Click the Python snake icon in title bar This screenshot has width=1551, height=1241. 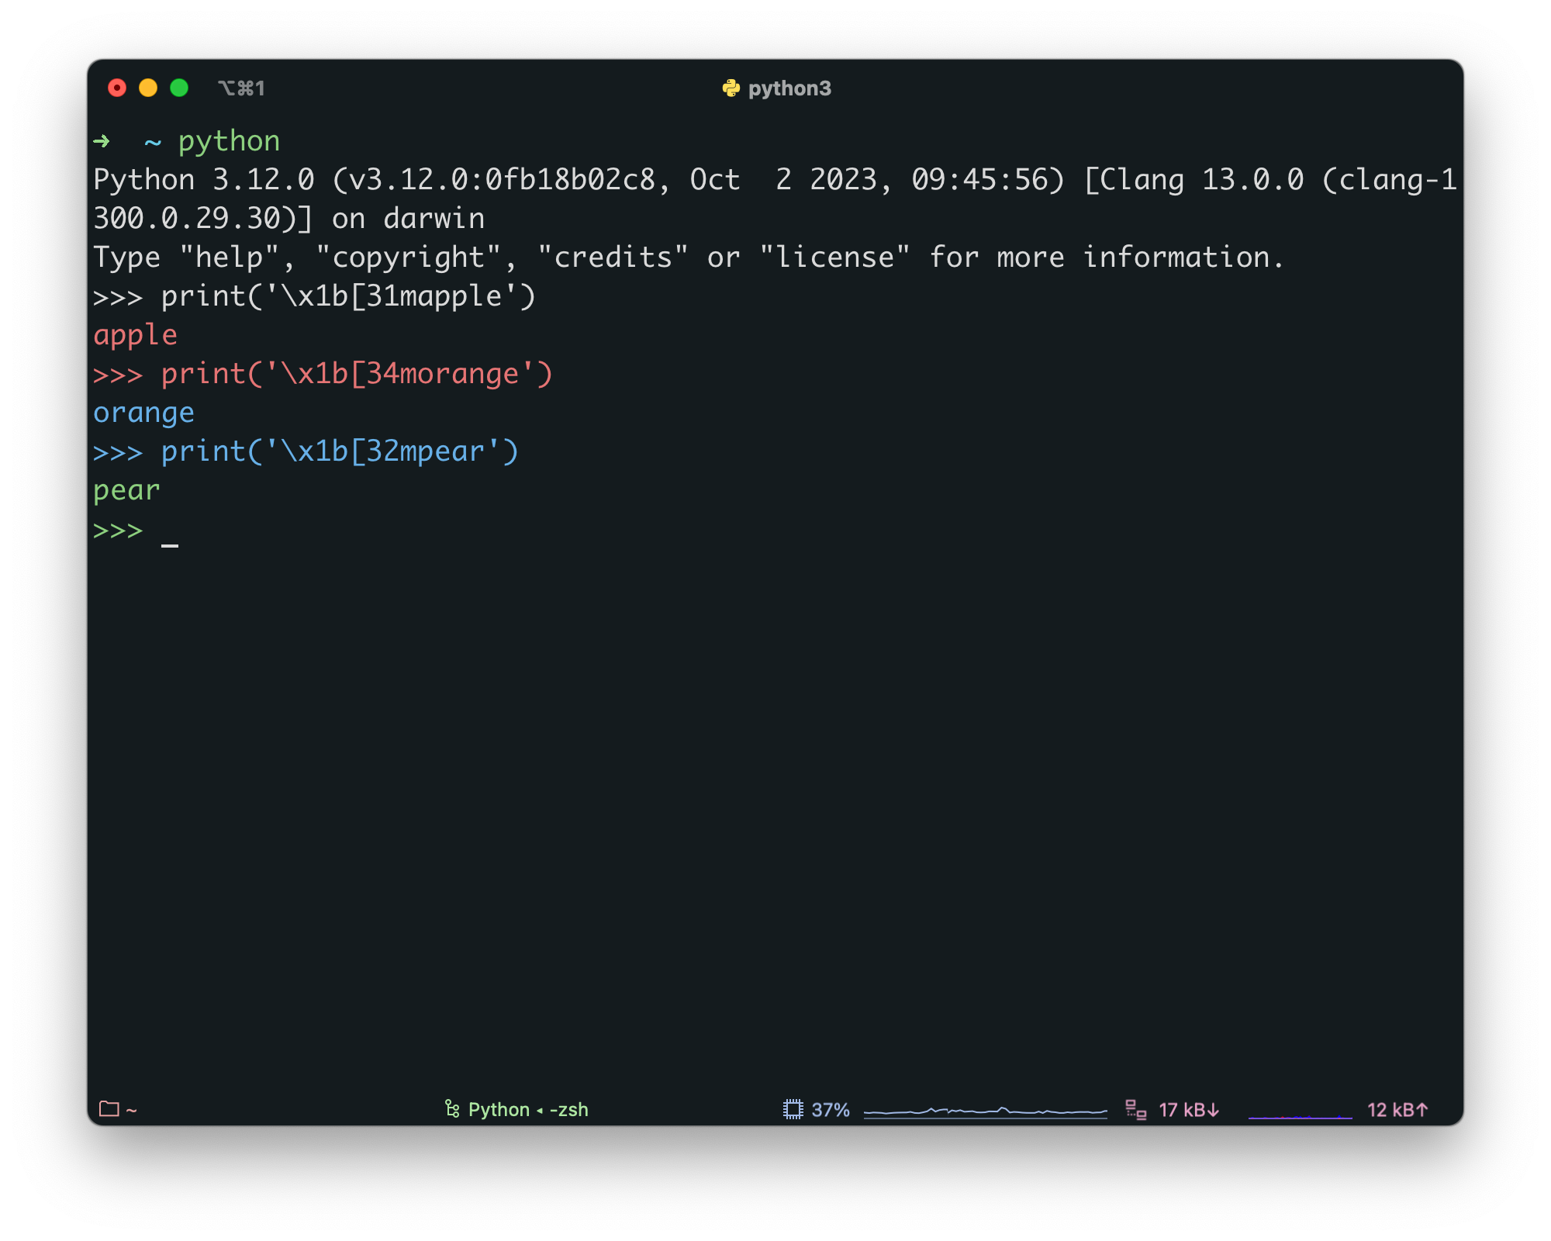731,88
